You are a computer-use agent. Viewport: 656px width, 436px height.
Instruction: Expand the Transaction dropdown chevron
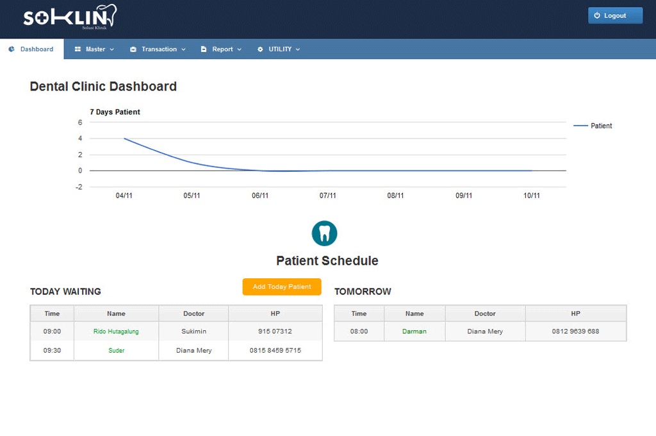[183, 49]
